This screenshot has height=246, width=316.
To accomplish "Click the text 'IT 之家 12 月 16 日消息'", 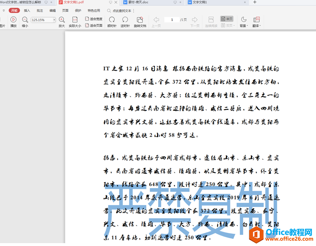I will click(x=136, y=69).
